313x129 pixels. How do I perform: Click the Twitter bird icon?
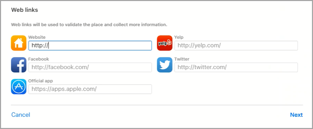(x=165, y=65)
